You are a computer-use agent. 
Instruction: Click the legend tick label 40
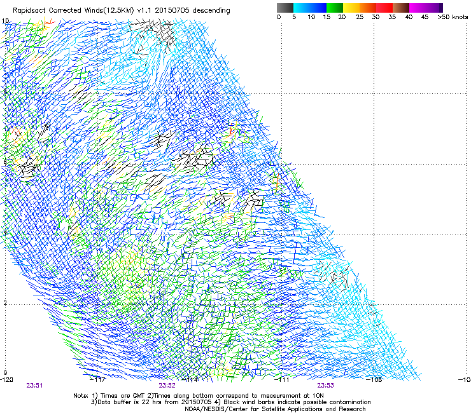click(409, 17)
